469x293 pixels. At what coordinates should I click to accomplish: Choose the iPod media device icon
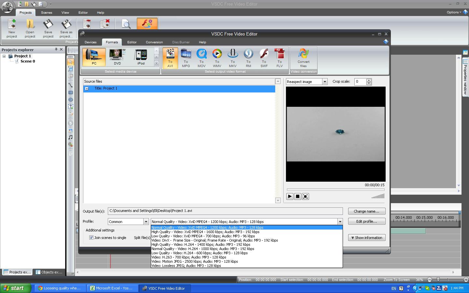pyautogui.click(x=141, y=57)
